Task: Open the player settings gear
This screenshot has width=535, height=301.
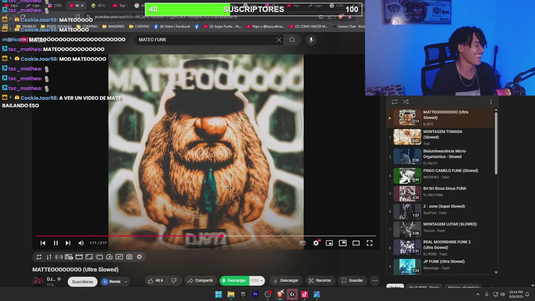Action: (316, 243)
